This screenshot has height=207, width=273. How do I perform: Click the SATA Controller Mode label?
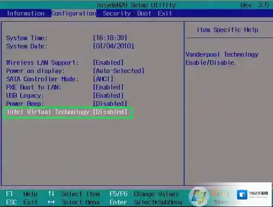(x=42, y=79)
